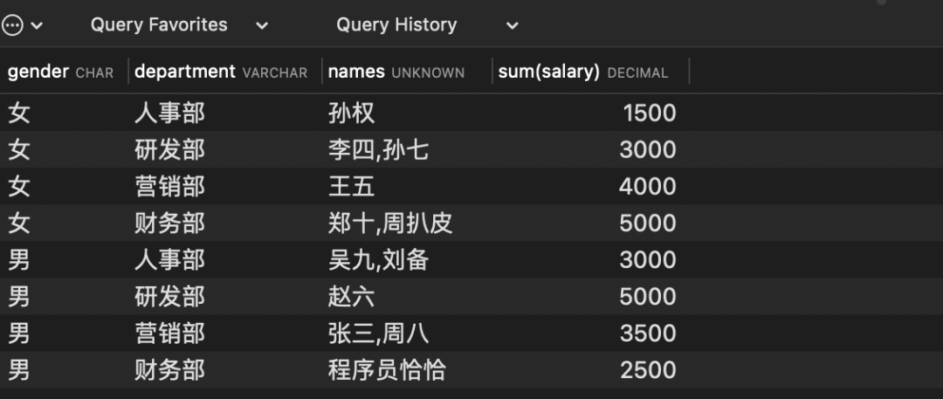Select 研发部 in the 赵六 row
The height and width of the screenshot is (399, 943).
click(x=169, y=297)
